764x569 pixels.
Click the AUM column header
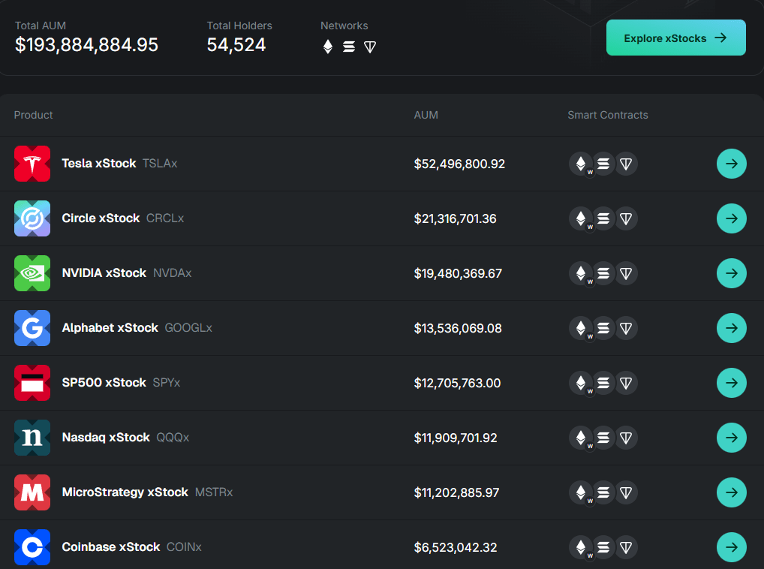click(x=426, y=115)
